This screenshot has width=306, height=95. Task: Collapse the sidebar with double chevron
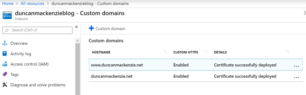coord(76,27)
